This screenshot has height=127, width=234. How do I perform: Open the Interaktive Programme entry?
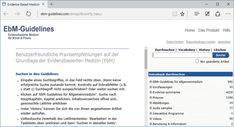point(168,113)
